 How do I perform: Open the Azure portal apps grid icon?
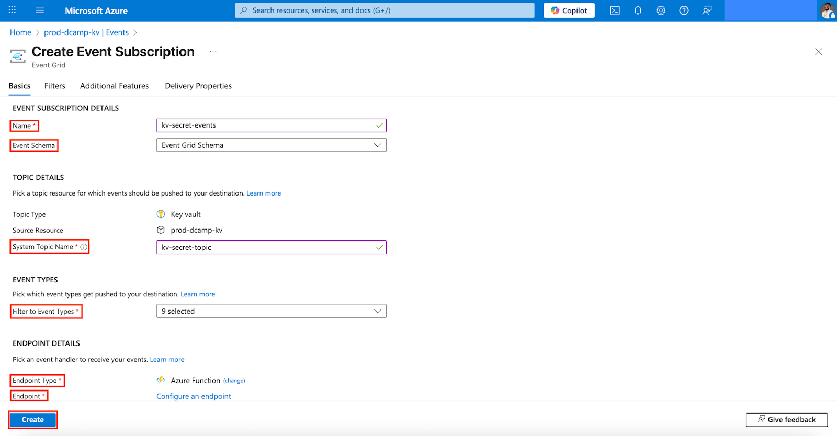click(x=12, y=10)
